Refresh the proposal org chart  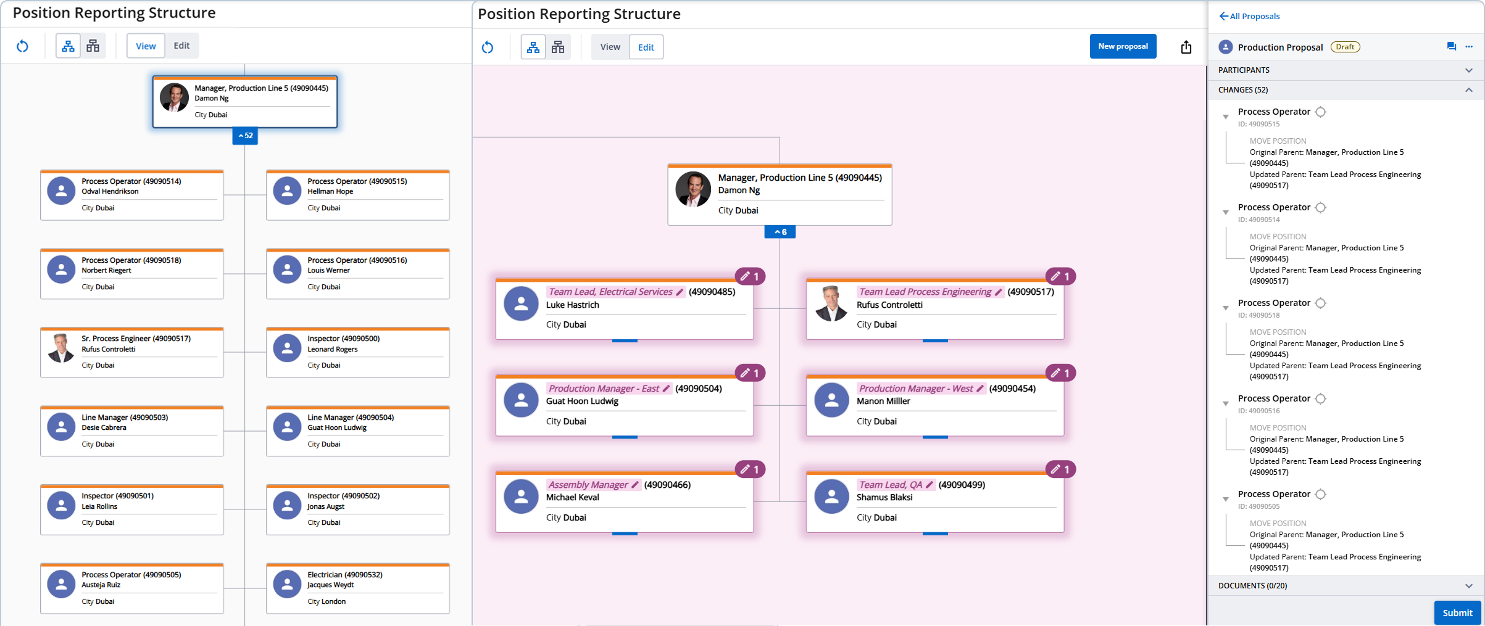point(488,47)
